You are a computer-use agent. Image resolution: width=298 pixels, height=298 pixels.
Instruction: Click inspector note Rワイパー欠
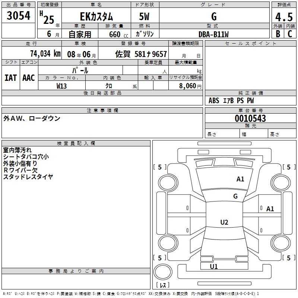tap(20, 170)
